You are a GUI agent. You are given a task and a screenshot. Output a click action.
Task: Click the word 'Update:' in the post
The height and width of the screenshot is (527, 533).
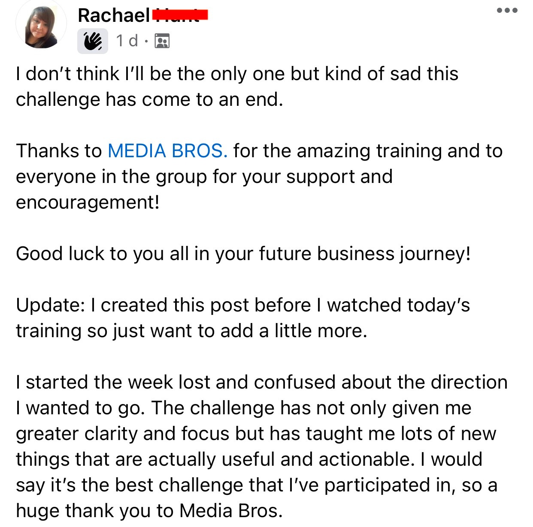pos(51,305)
